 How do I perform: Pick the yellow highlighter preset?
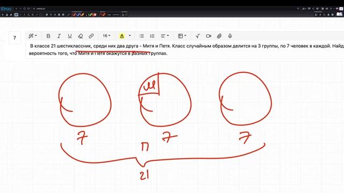[x=82, y=14]
